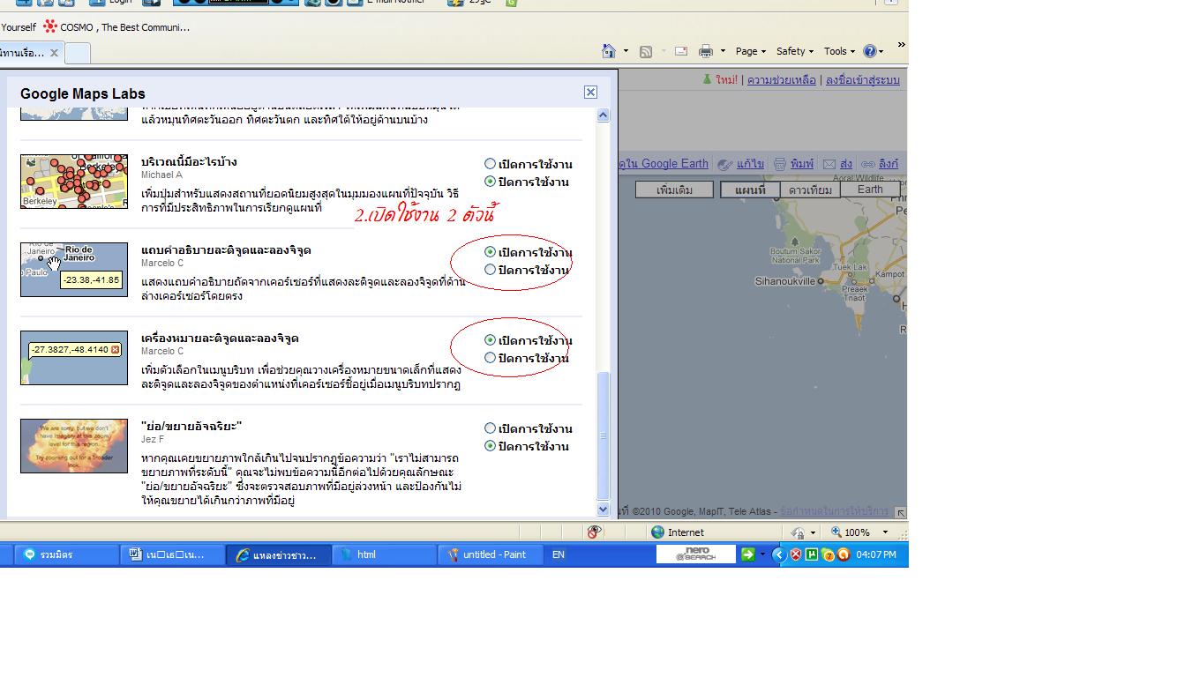Click the ความช่วยเหลือ help link
This screenshot has width=1200, height=677.
[x=782, y=79]
